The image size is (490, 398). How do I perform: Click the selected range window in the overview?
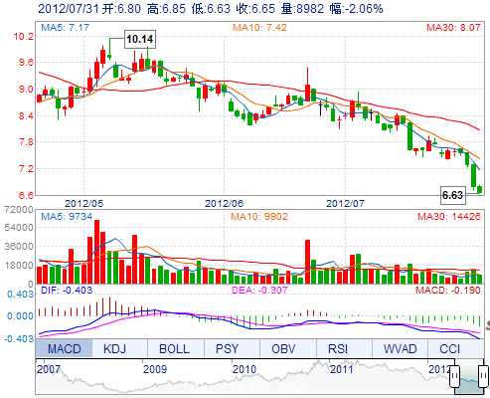click(x=469, y=378)
